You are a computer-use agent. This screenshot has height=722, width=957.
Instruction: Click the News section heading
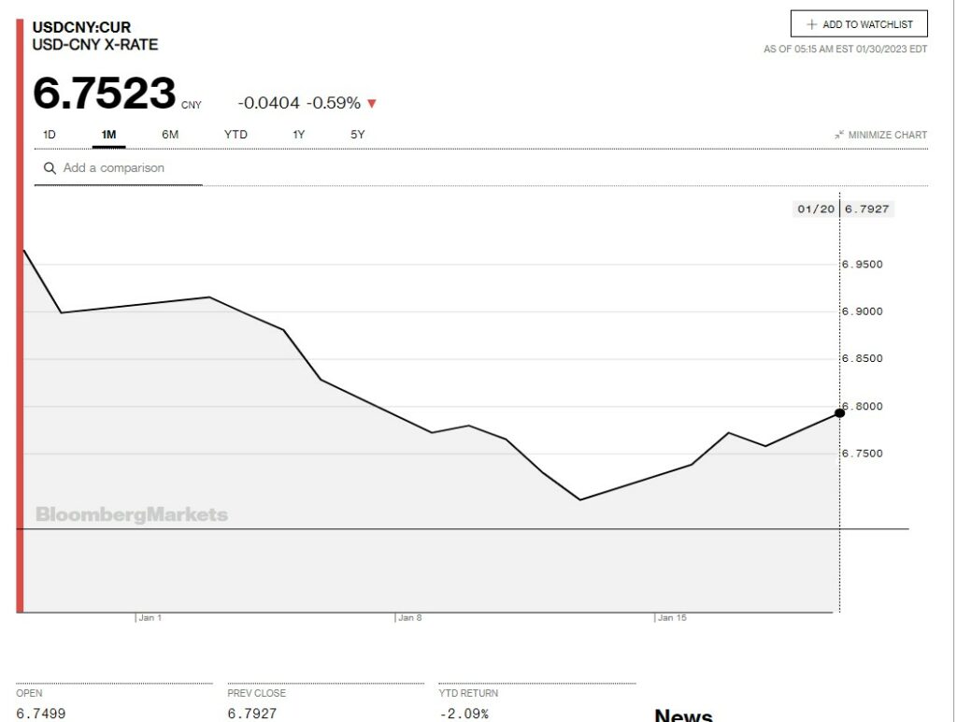coord(683,714)
